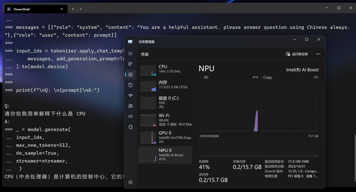Select the Performance page icon in sidebar
356x192 pixels.
click(x=130, y=75)
